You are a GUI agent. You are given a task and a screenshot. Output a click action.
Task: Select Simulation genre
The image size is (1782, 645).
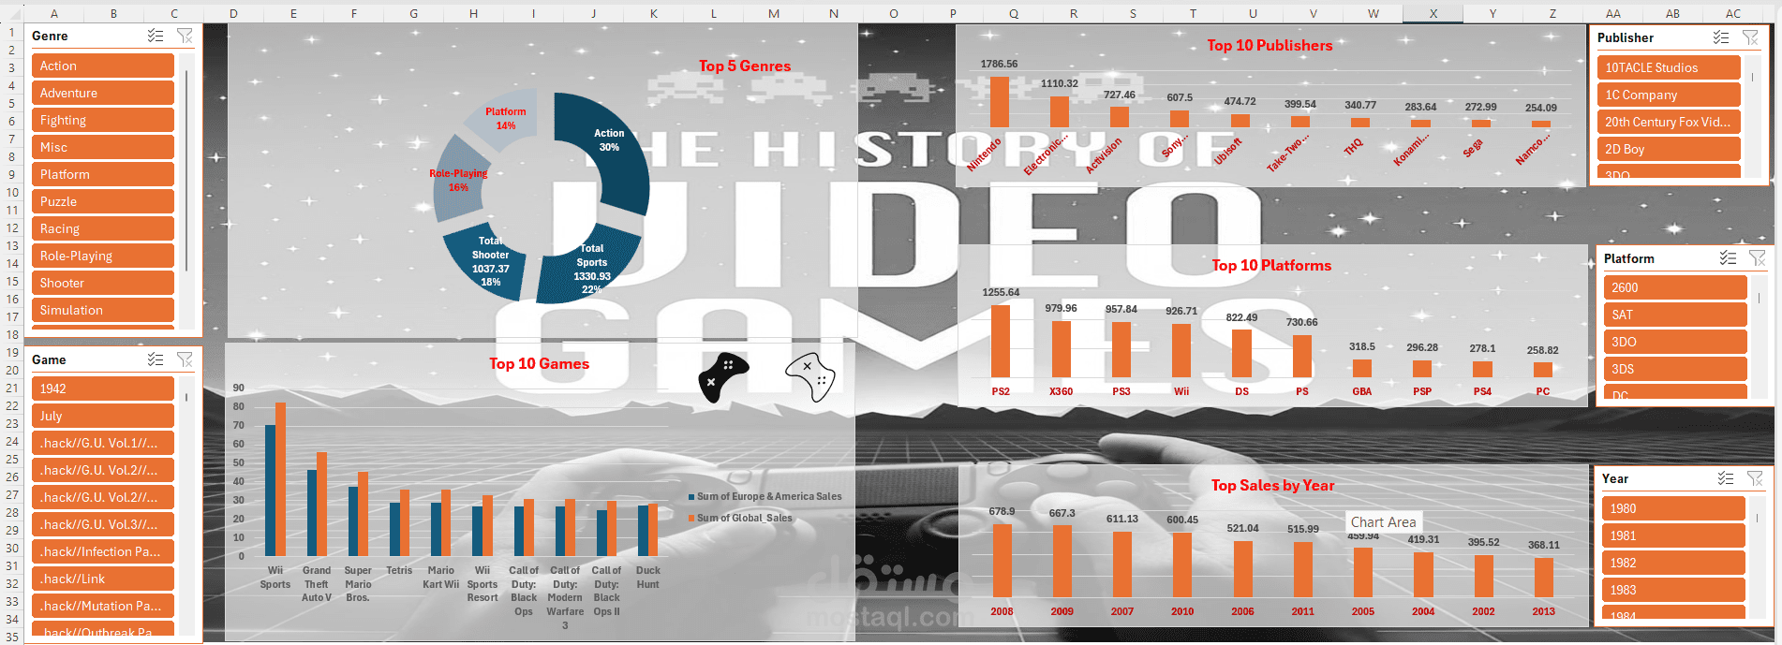pyautogui.click(x=103, y=310)
